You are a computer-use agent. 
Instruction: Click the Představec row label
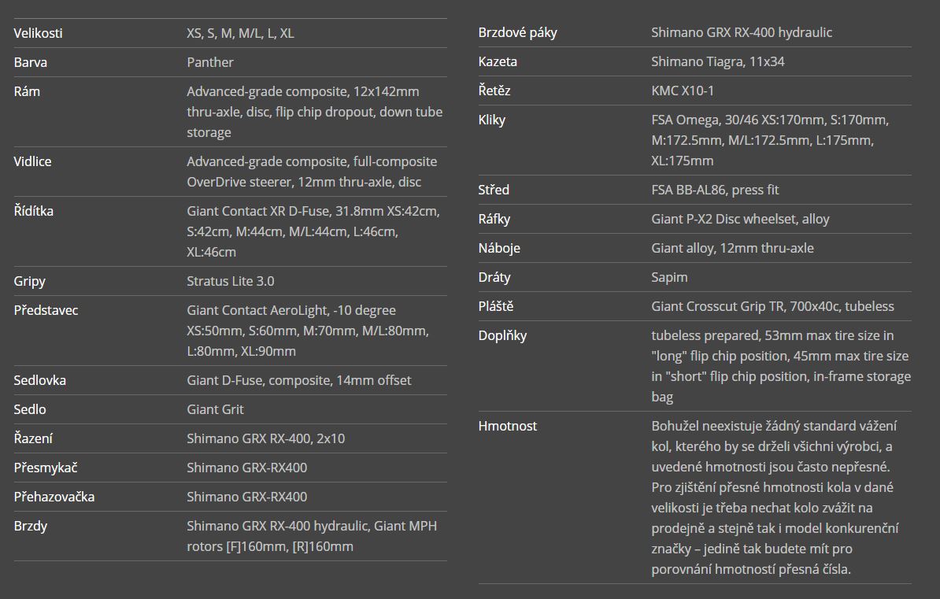46,310
